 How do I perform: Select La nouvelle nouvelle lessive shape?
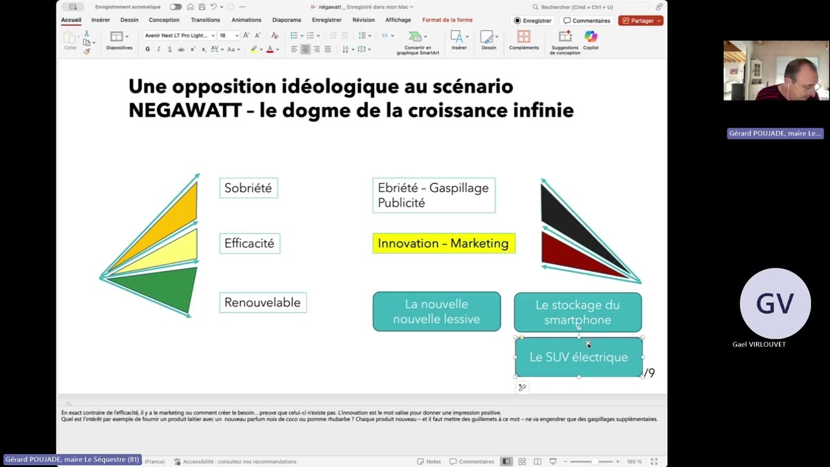(436, 311)
